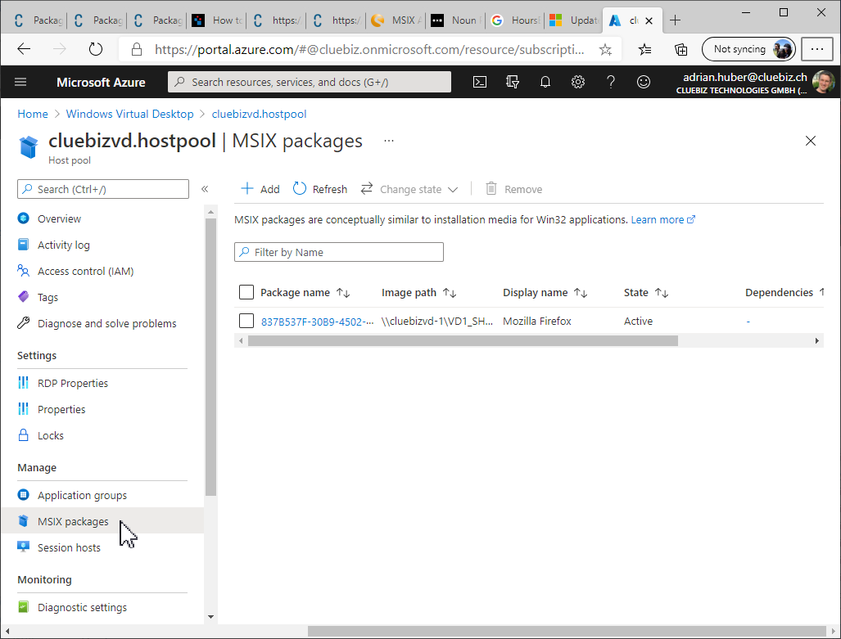Focus the Azure global search bar
Image resolution: width=841 pixels, height=639 pixels.
pyautogui.click(x=310, y=82)
